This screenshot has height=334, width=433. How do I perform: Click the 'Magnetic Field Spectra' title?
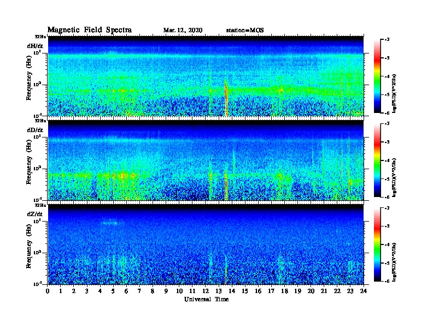90,30
